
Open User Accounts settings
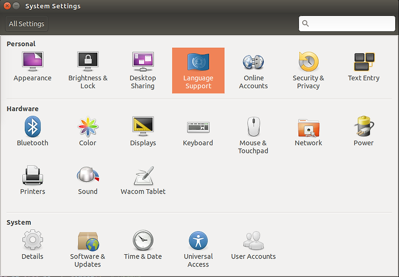[x=253, y=245]
